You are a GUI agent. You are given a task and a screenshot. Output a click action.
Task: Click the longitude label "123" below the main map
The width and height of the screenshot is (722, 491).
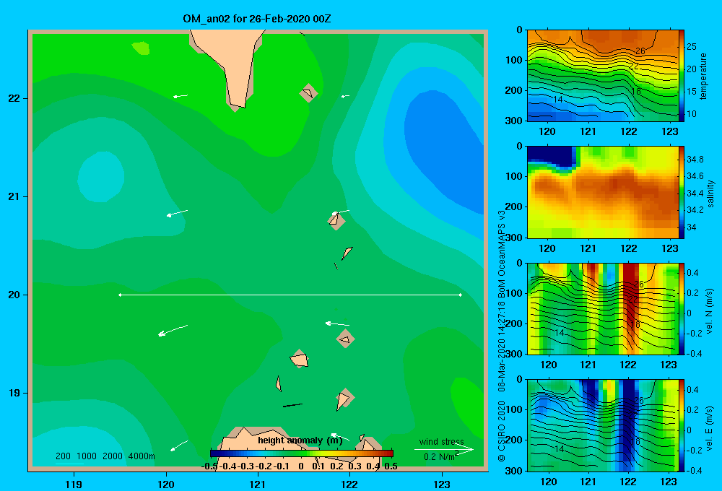[442, 484]
